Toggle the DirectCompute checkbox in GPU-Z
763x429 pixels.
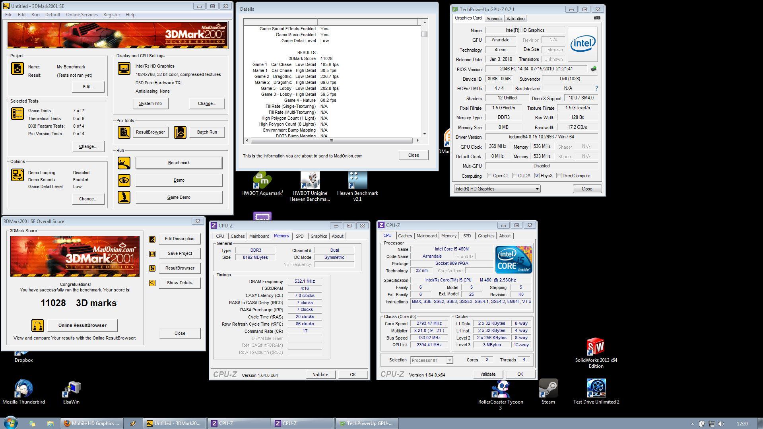pyautogui.click(x=559, y=176)
